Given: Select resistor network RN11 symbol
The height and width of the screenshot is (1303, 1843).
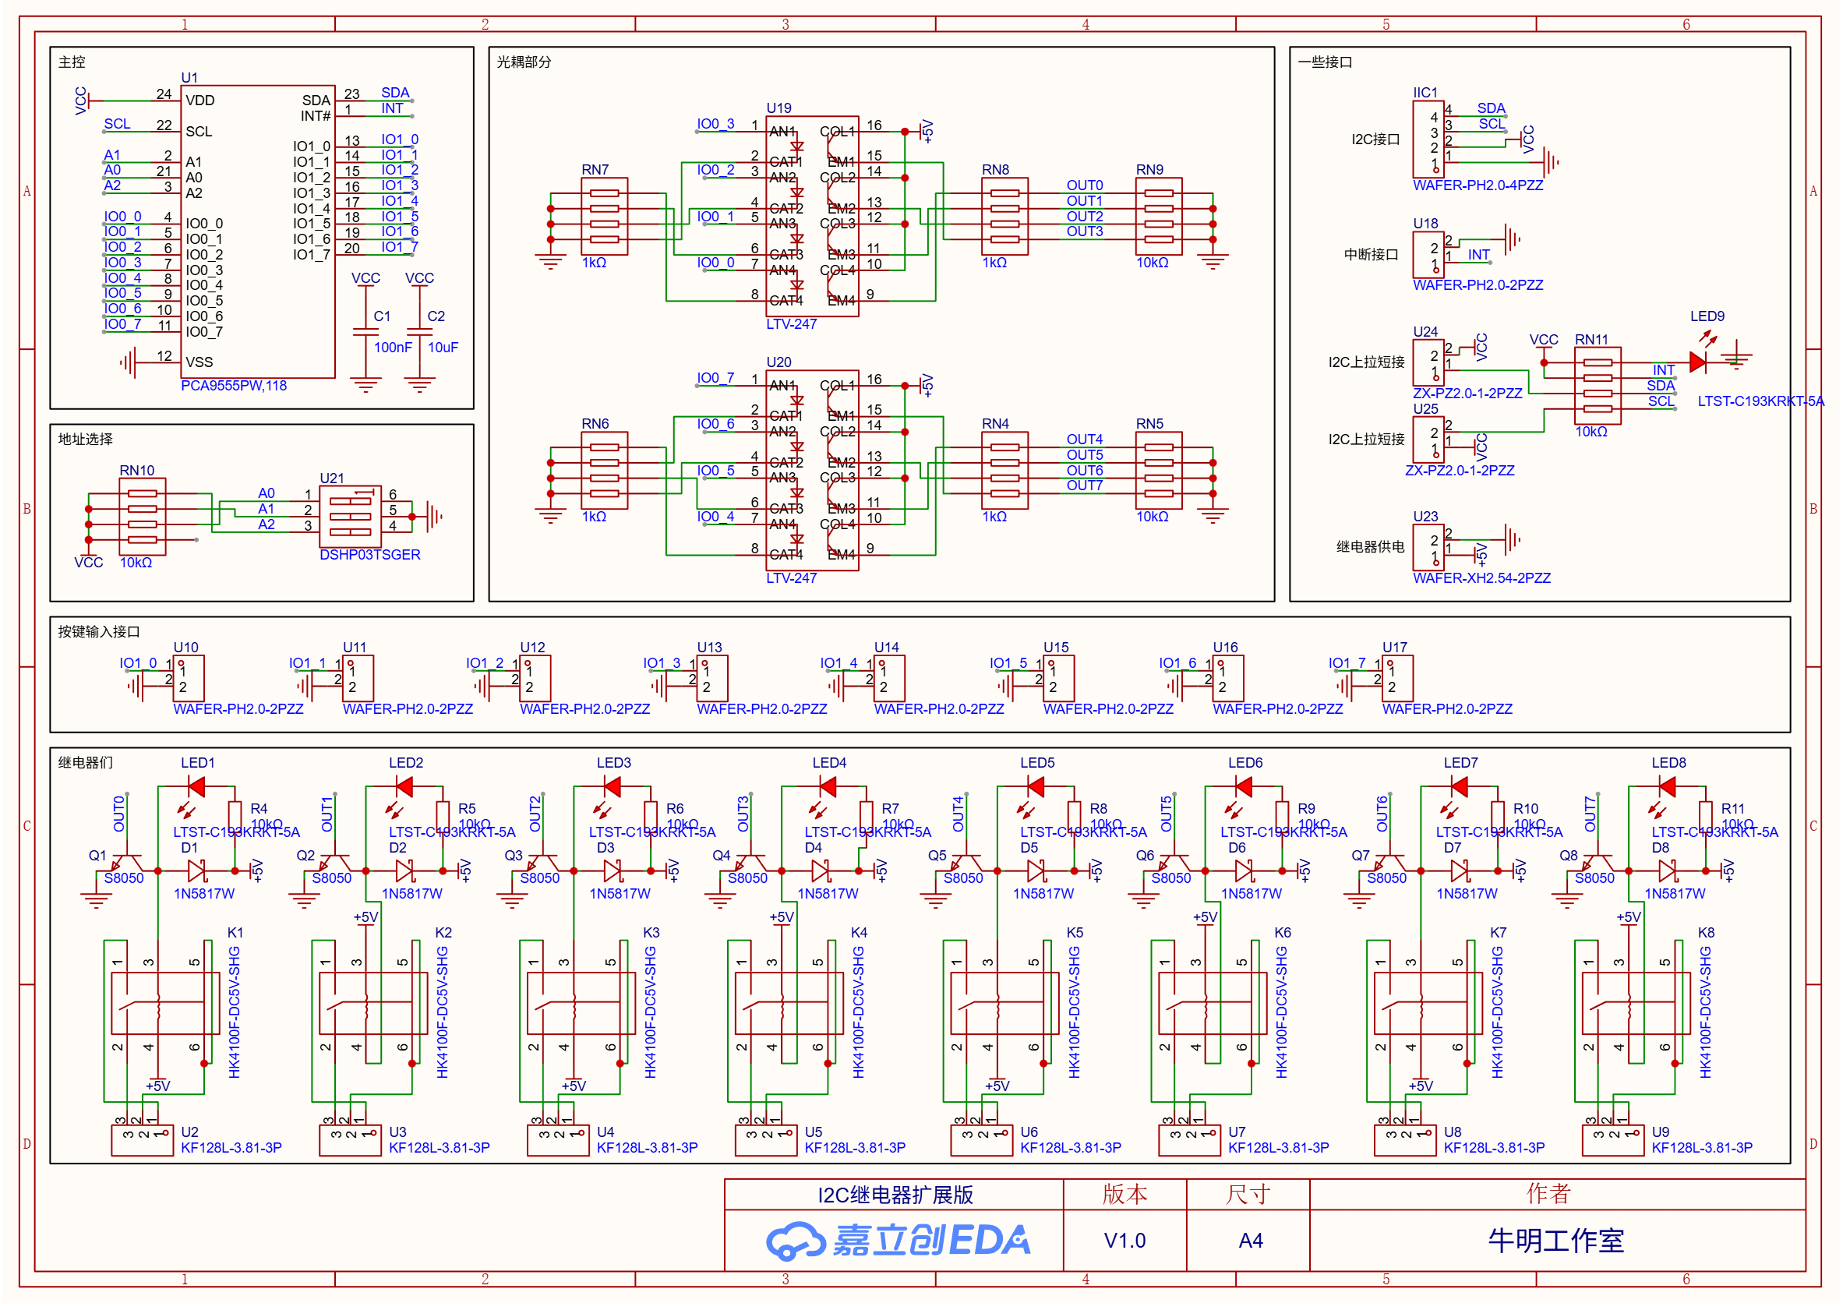Looking at the screenshot, I should coord(1598,385).
